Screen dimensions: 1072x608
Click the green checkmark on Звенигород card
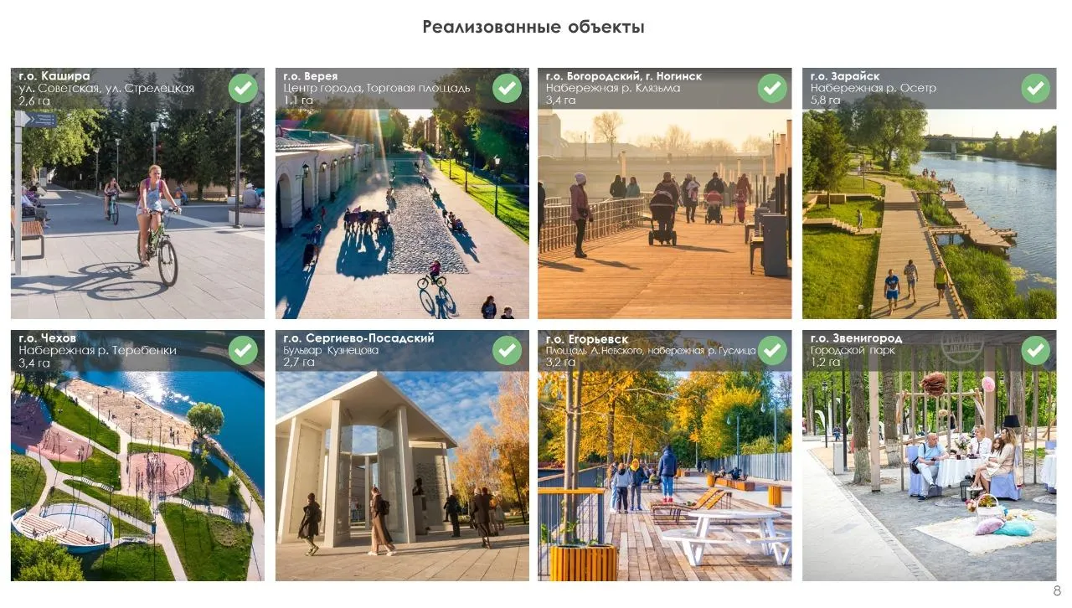[x=1035, y=350]
